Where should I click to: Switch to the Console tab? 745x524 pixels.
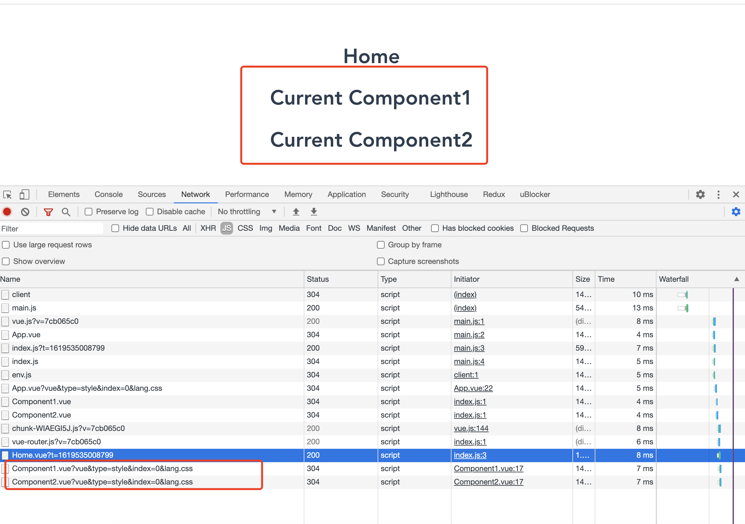pos(108,195)
